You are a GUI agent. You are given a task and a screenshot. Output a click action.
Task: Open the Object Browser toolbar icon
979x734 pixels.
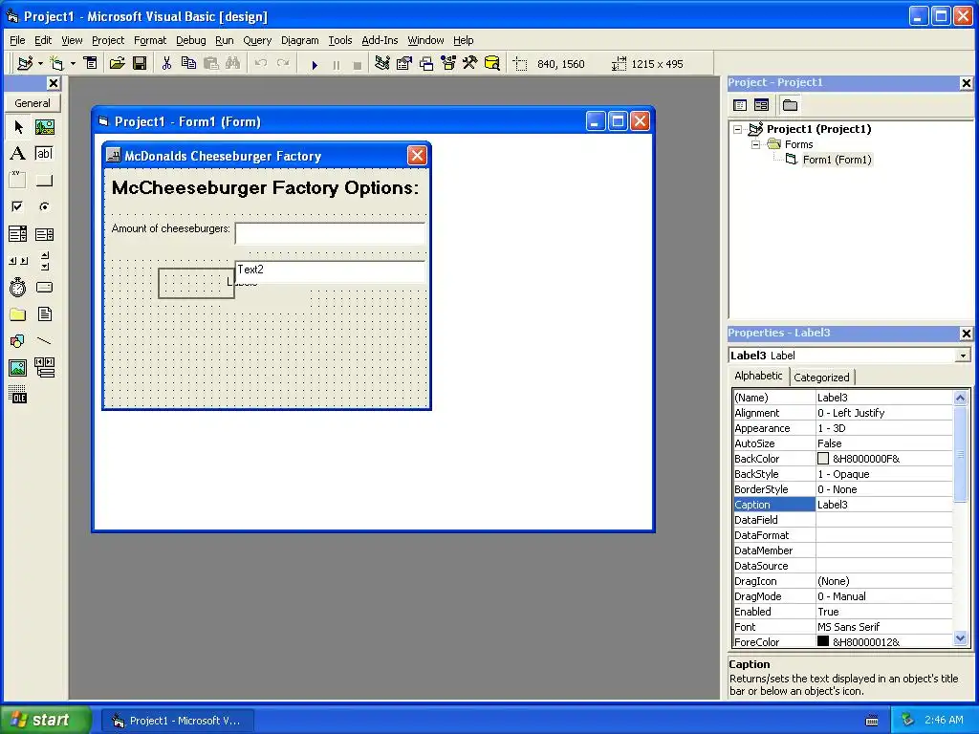[x=448, y=63]
